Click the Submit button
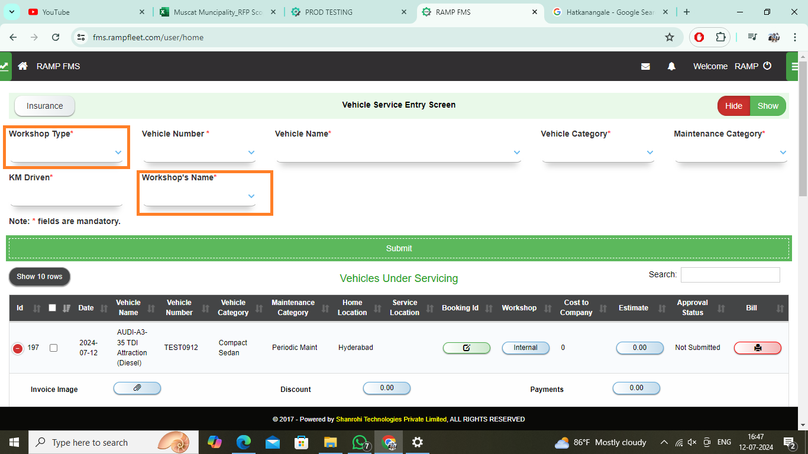The width and height of the screenshot is (808, 454). (398, 248)
